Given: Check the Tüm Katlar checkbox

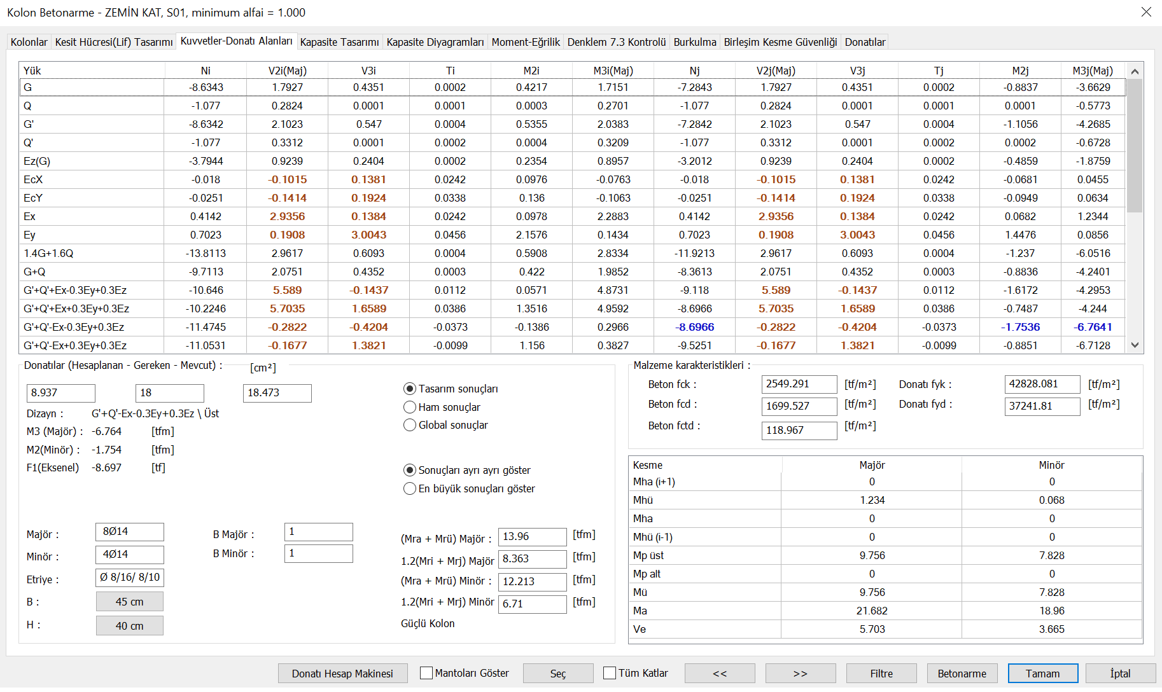Looking at the screenshot, I should 610,673.
